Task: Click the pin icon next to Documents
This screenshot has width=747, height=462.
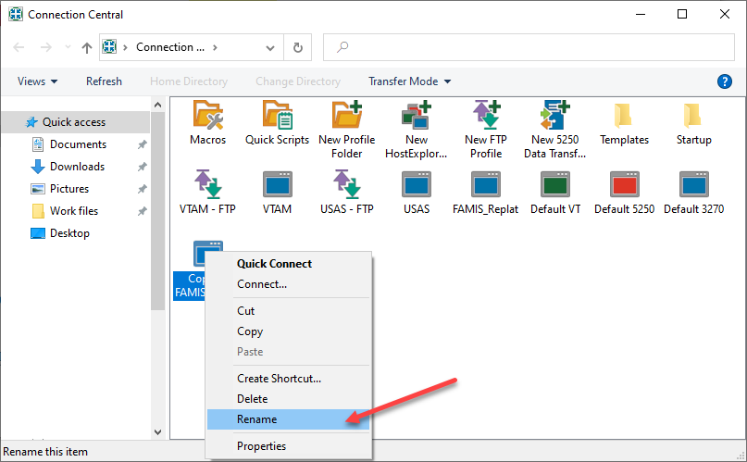Action: (x=142, y=144)
